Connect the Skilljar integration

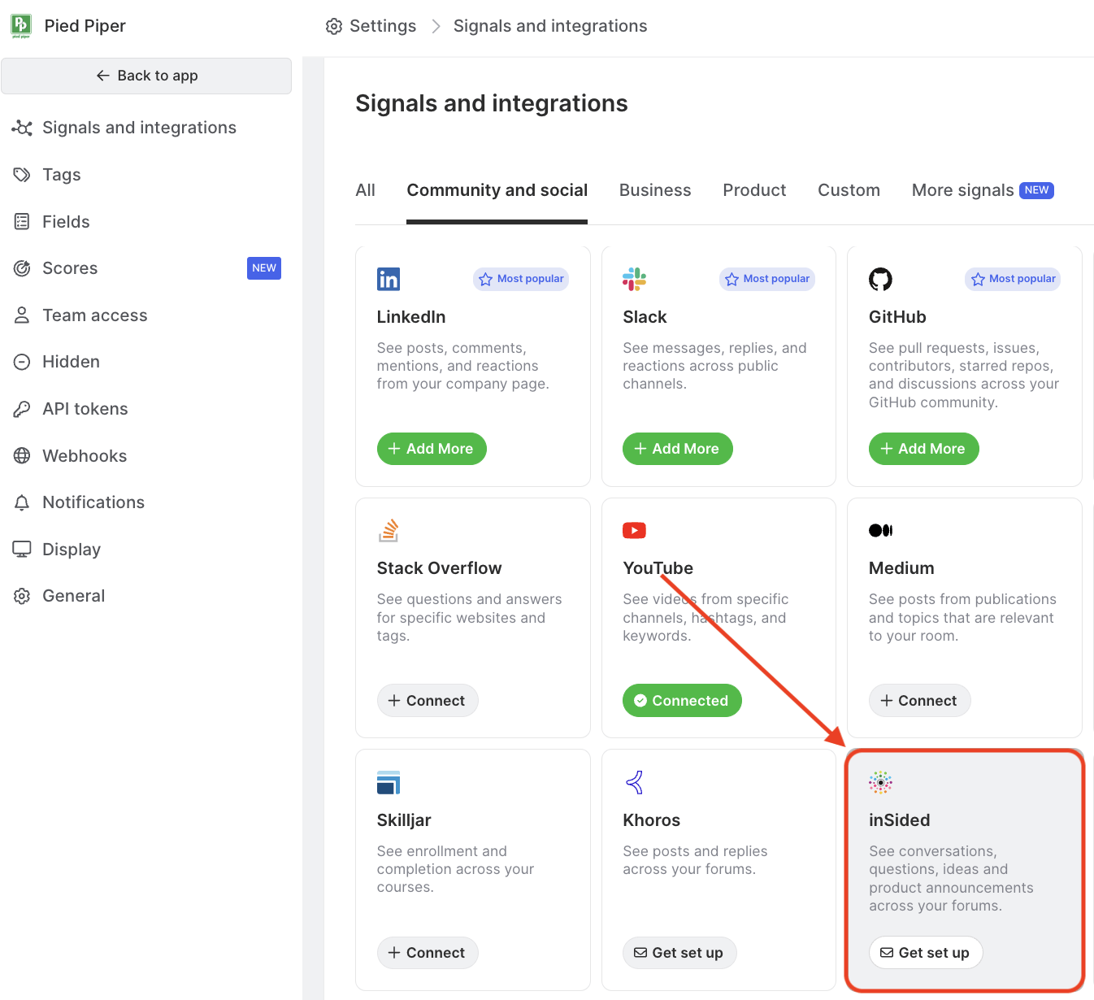coord(428,953)
